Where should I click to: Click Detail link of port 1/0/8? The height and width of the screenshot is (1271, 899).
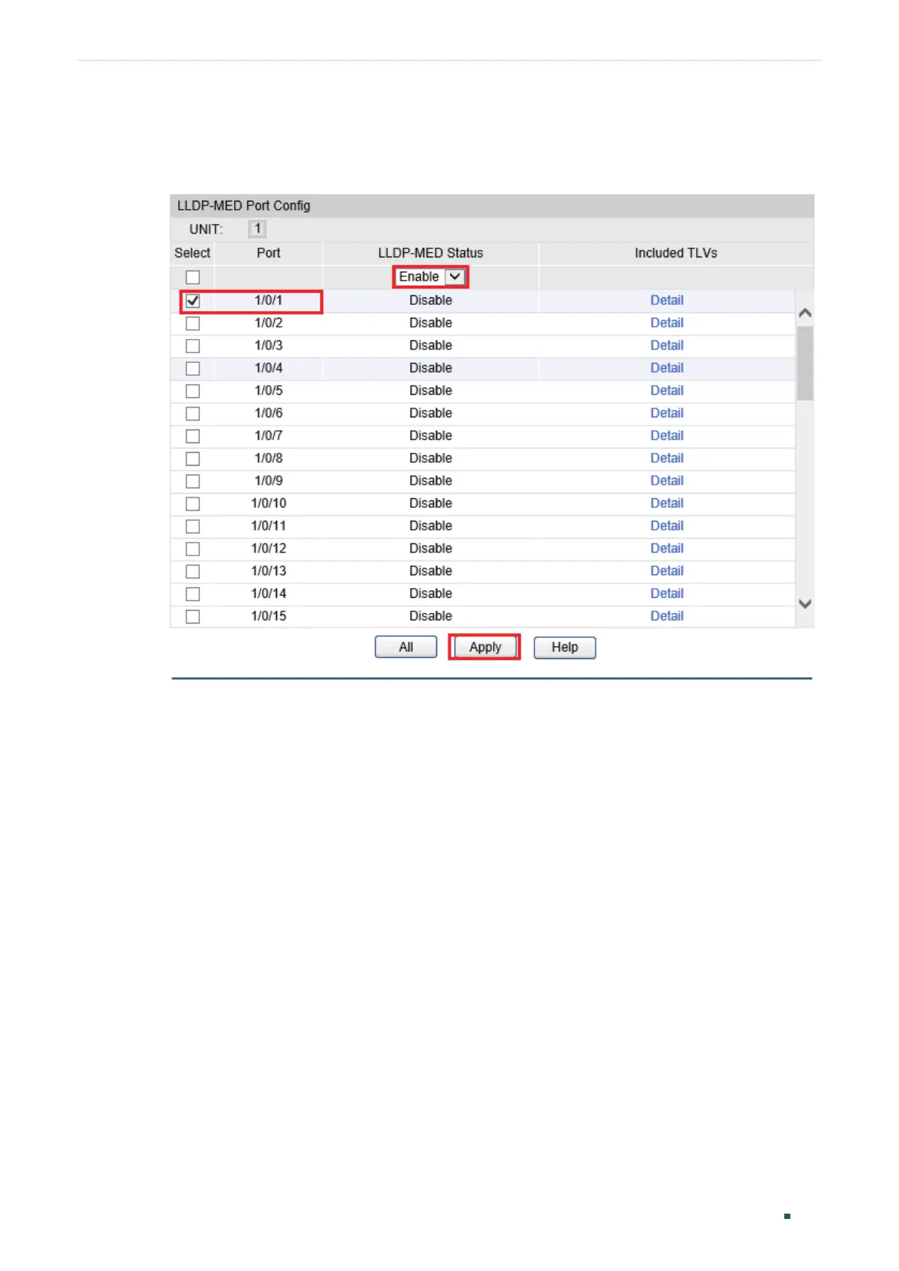[x=667, y=458]
